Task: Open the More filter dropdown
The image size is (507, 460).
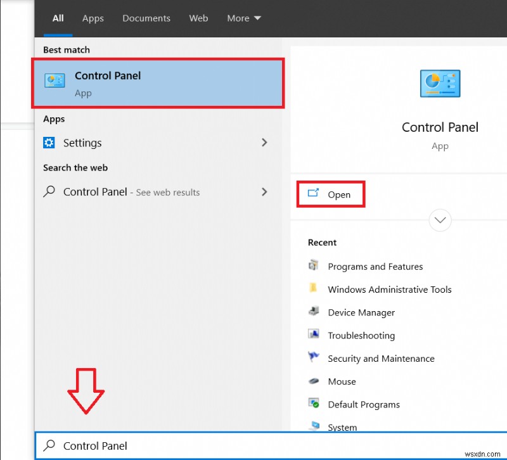Action: (243, 18)
